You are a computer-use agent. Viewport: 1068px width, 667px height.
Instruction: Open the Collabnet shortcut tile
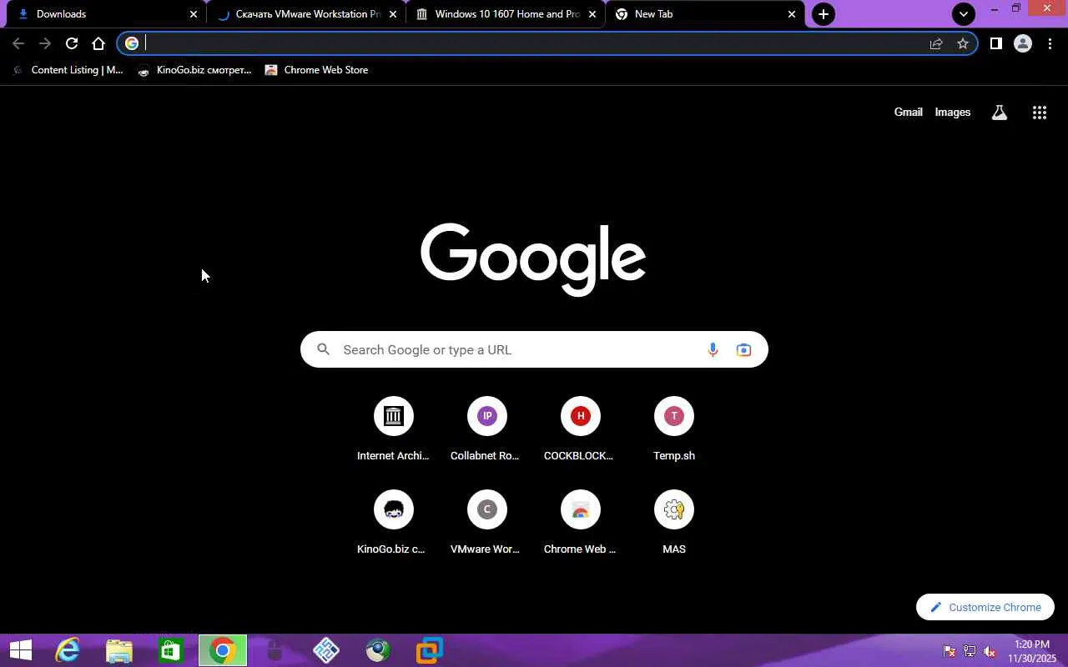coord(486,429)
